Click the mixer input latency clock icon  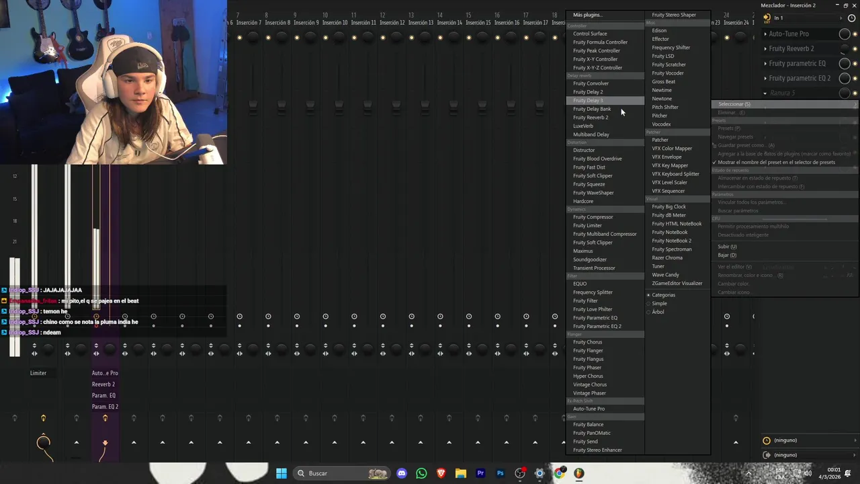point(853,17)
